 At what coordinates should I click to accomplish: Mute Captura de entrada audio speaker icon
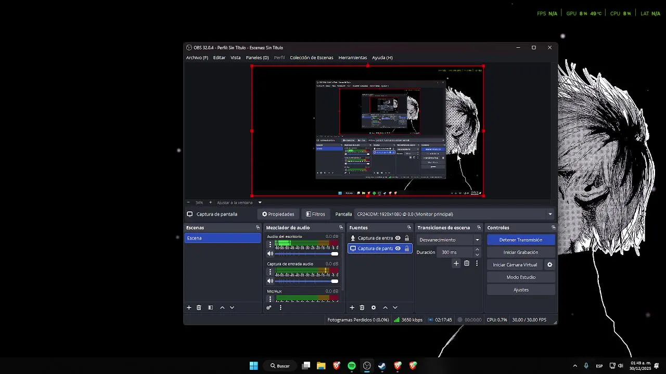[x=270, y=281]
